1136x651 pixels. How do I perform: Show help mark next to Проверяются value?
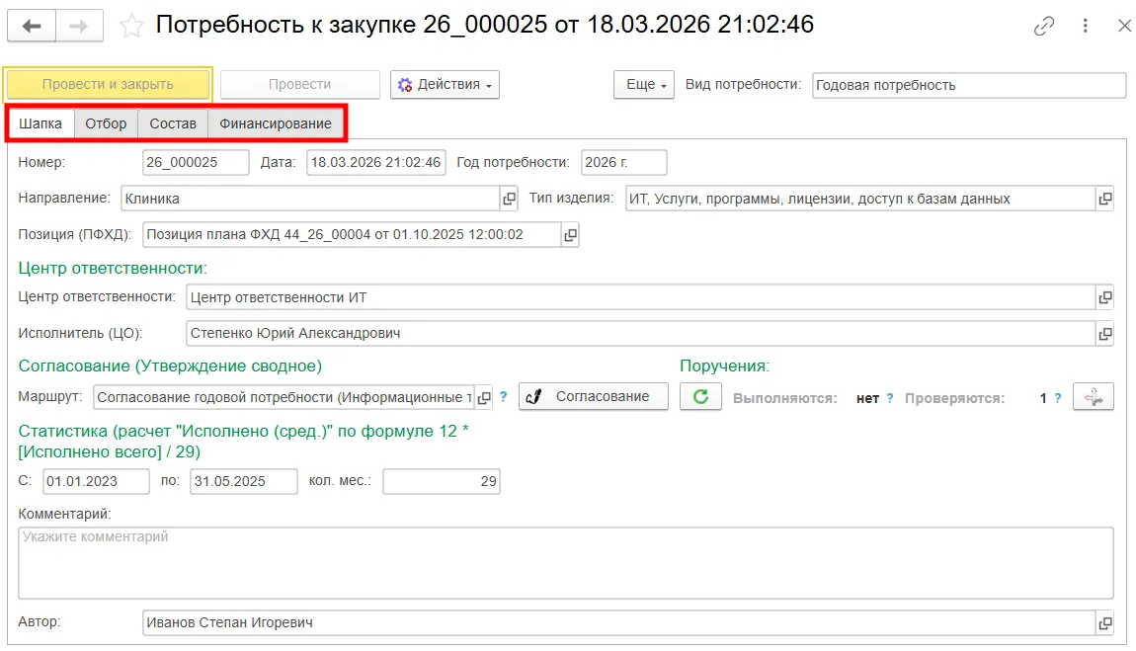(x=1058, y=398)
